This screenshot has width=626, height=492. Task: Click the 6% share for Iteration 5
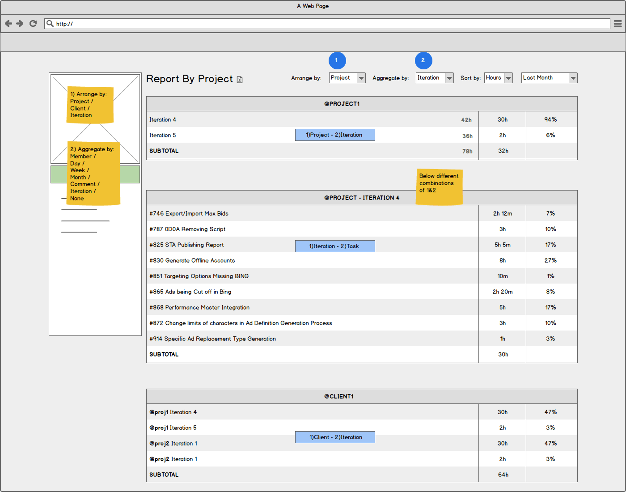pos(550,135)
